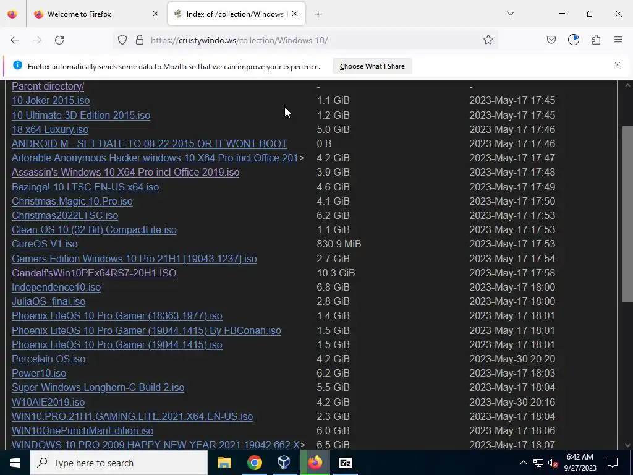This screenshot has width=633, height=475.
Task: Select the Index of /collection/Windows tab
Action: [236, 14]
